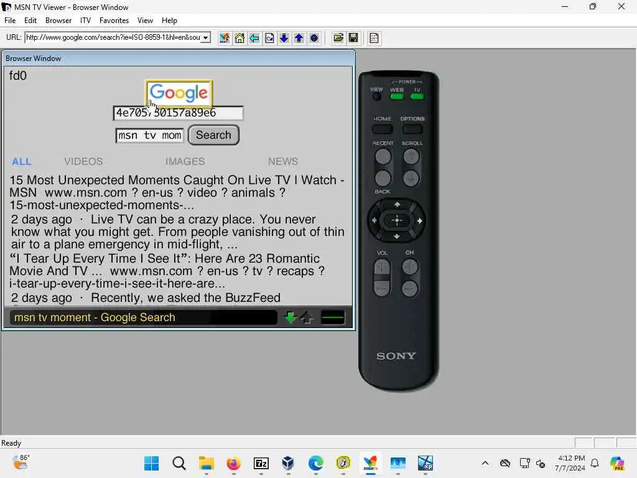Open the ITV menu

click(x=85, y=21)
